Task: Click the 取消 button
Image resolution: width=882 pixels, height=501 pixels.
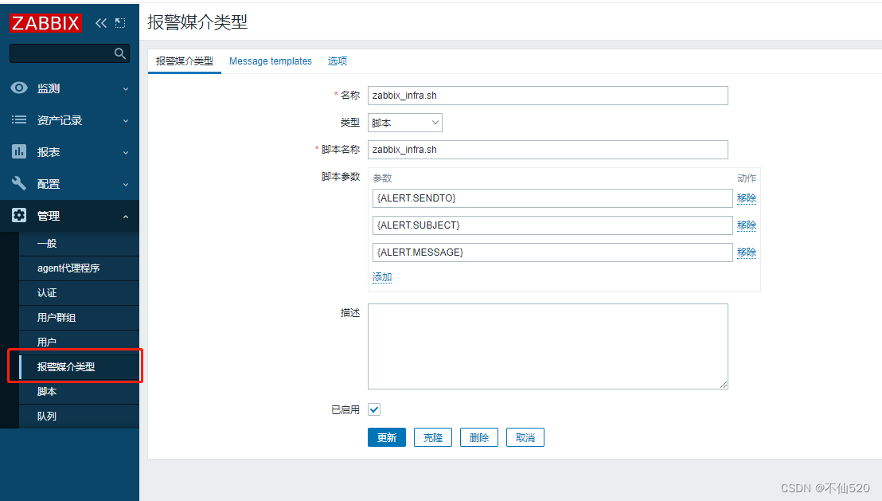Action: pos(525,437)
